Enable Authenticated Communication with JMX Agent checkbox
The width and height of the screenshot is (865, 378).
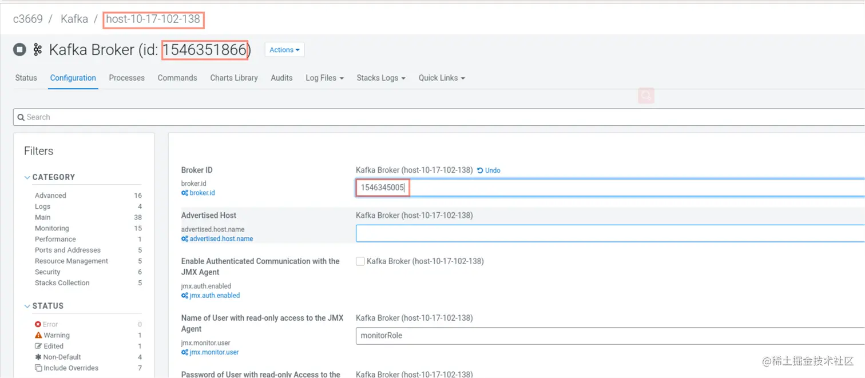(360, 261)
